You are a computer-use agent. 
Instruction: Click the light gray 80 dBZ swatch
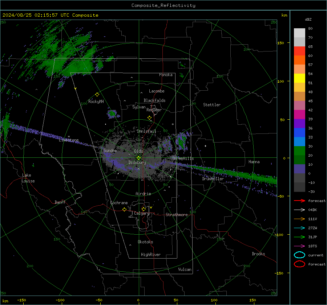click(x=299, y=33)
